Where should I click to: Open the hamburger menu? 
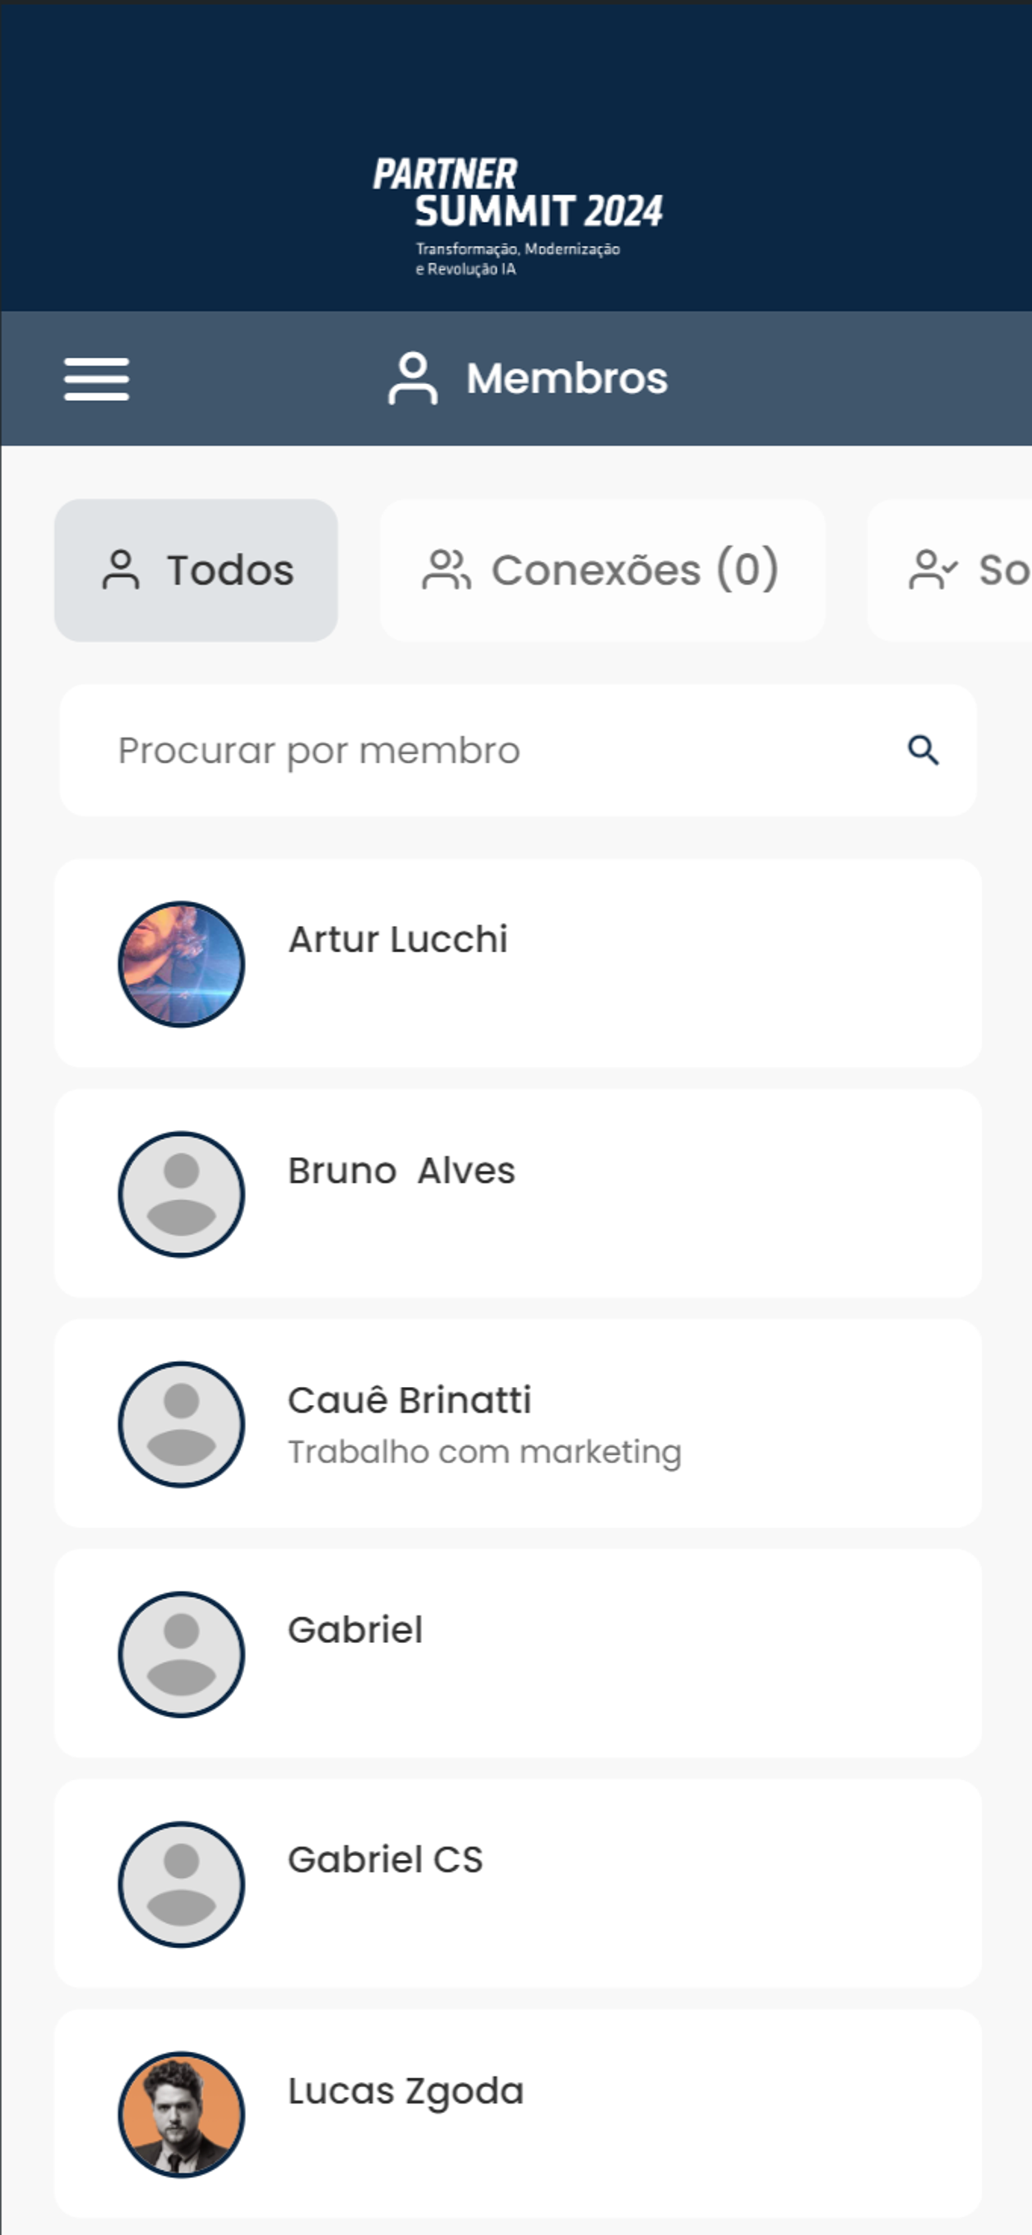click(96, 379)
